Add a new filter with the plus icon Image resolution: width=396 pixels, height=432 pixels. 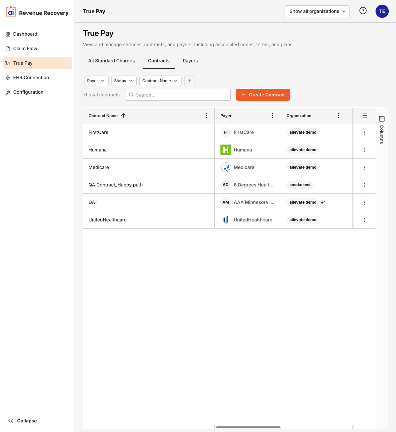click(x=189, y=81)
